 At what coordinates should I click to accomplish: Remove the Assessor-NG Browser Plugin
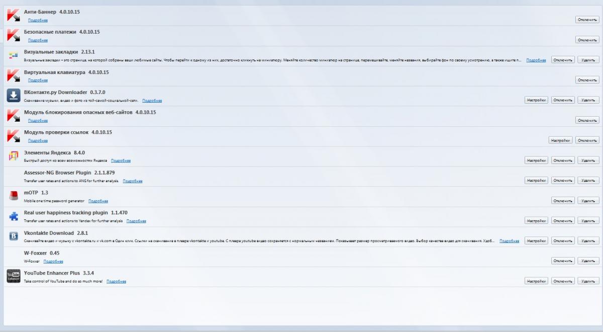point(588,181)
